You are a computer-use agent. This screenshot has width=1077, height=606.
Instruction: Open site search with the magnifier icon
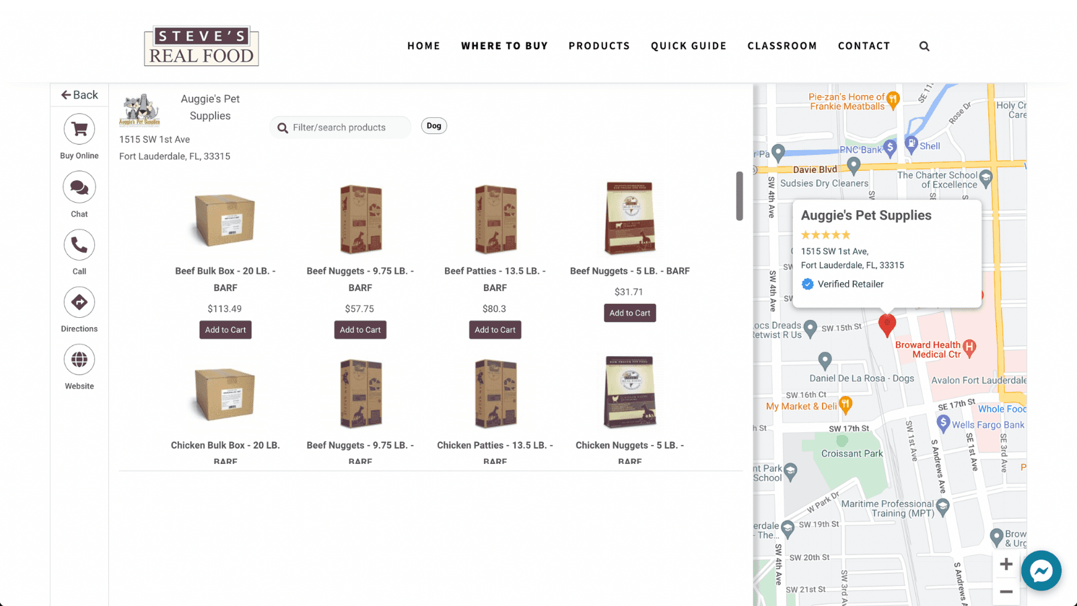924,46
